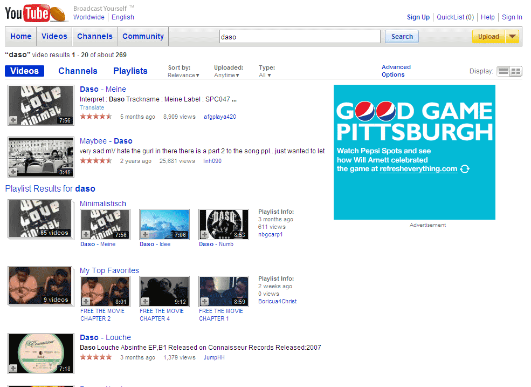
Task: Select the Videos results tab
Action: [x=24, y=71]
